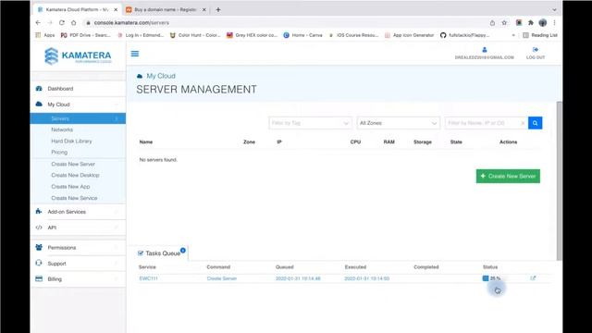Expand the My Cloud sidebar section

pos(78,105)
